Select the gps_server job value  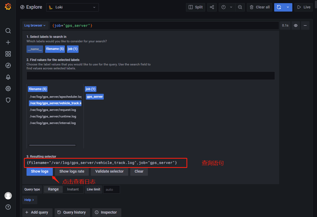95,97
